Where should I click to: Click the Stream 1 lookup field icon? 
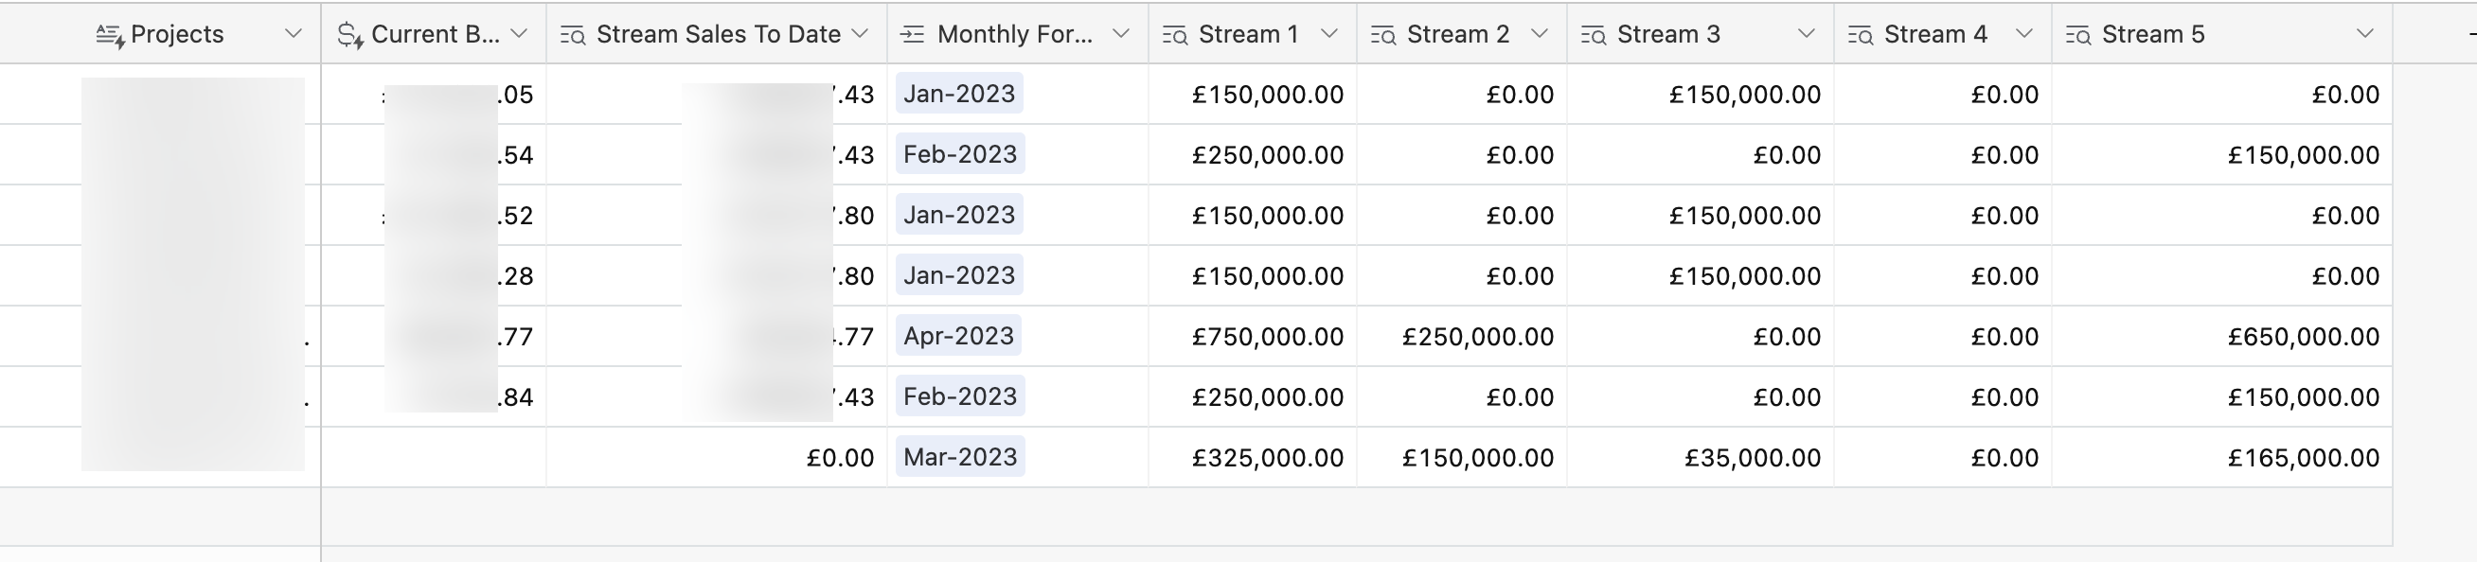(x=1174, y=36)
